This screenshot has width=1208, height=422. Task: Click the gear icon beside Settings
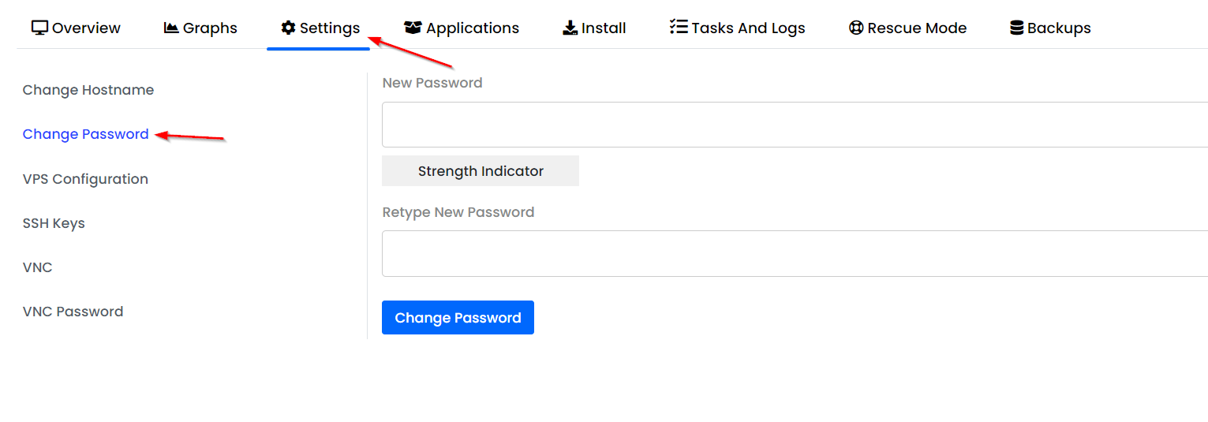(x=288, y=28)
